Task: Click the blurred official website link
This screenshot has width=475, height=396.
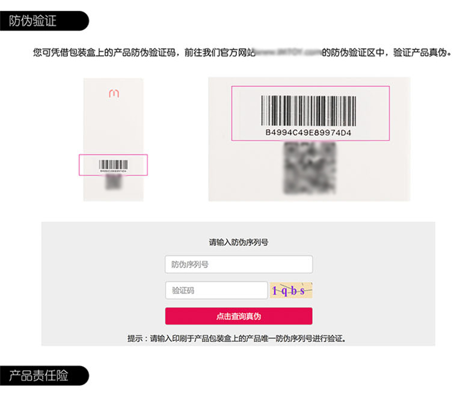Action: 288,53
